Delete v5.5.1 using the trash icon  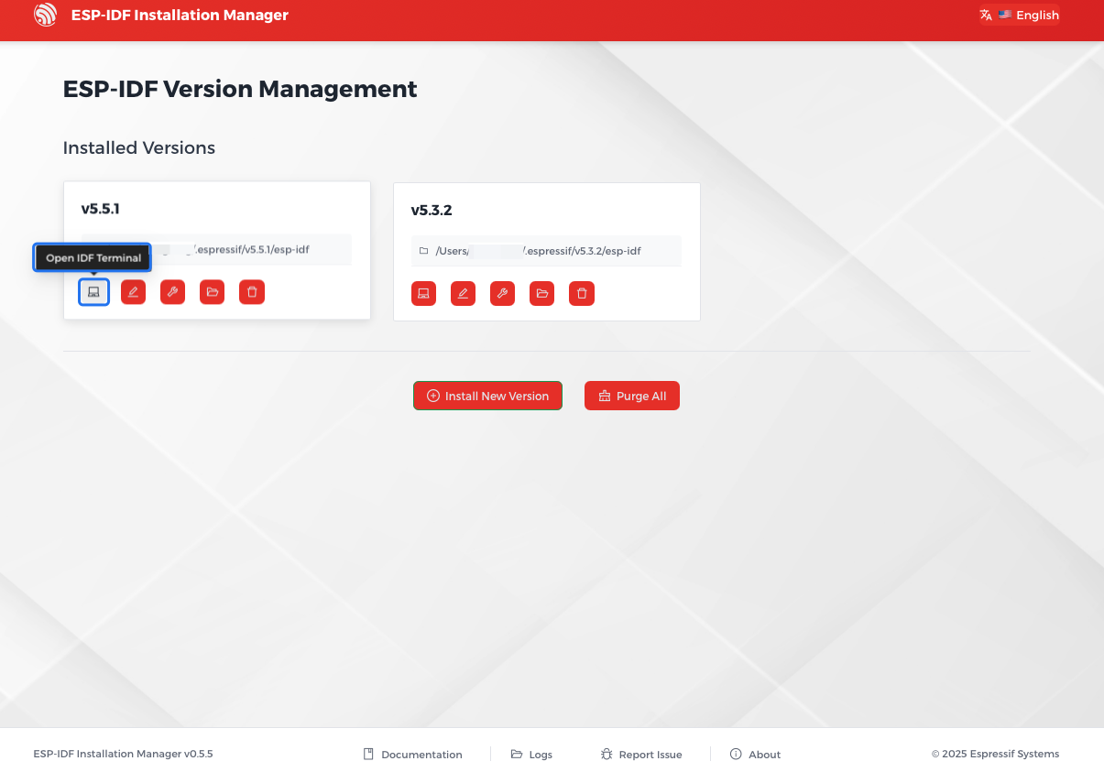[x=252, y=292]
